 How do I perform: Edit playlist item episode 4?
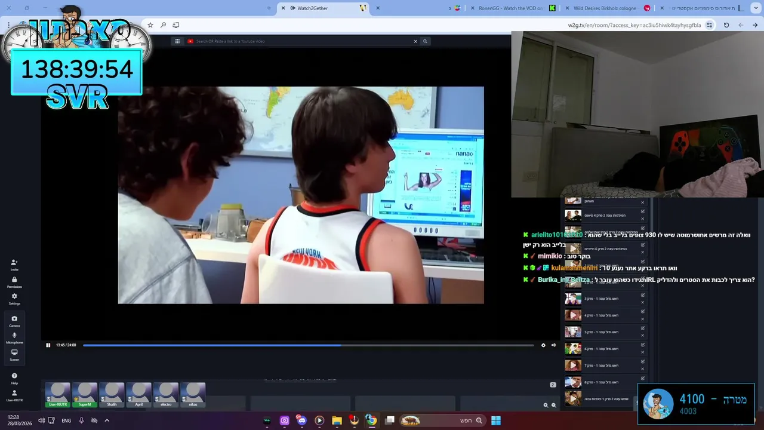click(x=643, y=311)
